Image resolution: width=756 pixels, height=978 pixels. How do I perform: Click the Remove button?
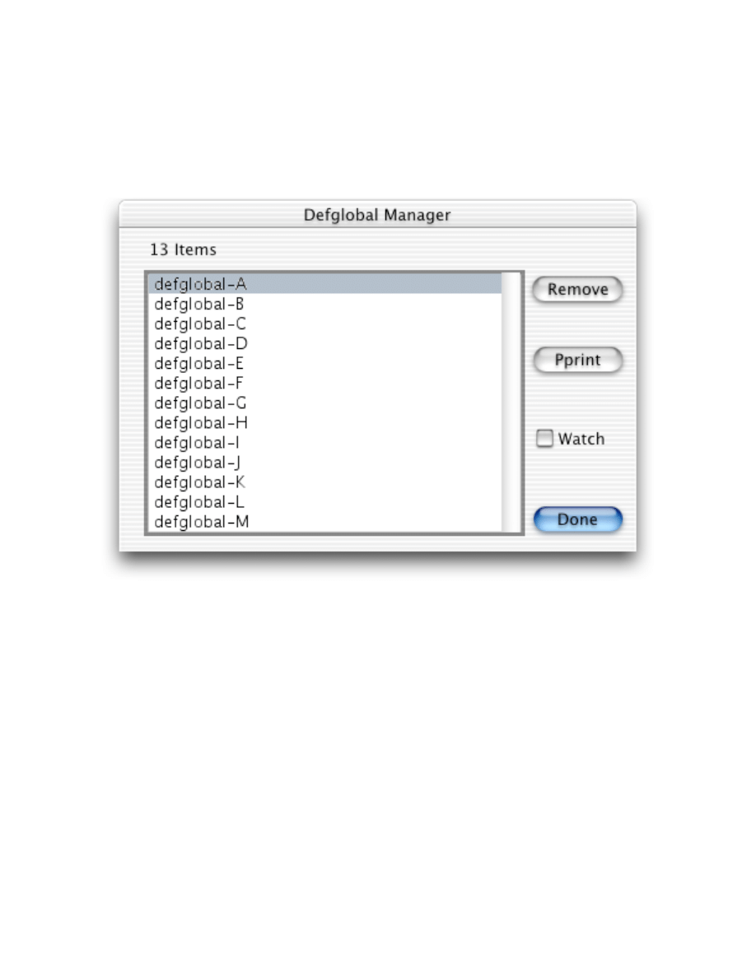click(577, 290)
